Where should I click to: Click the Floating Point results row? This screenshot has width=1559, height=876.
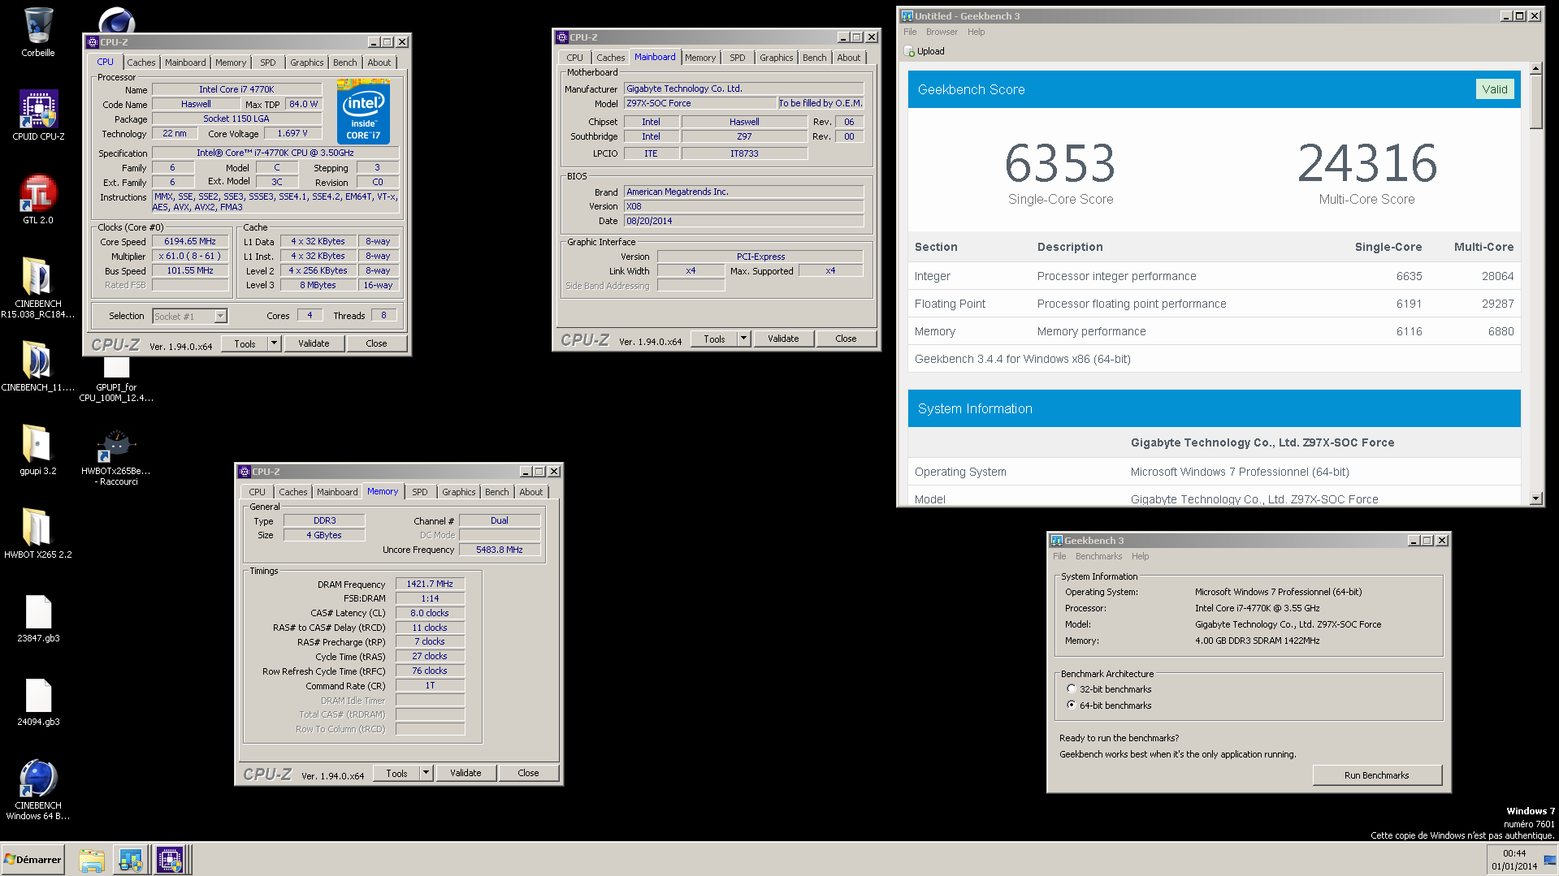tap(1214, 304)
